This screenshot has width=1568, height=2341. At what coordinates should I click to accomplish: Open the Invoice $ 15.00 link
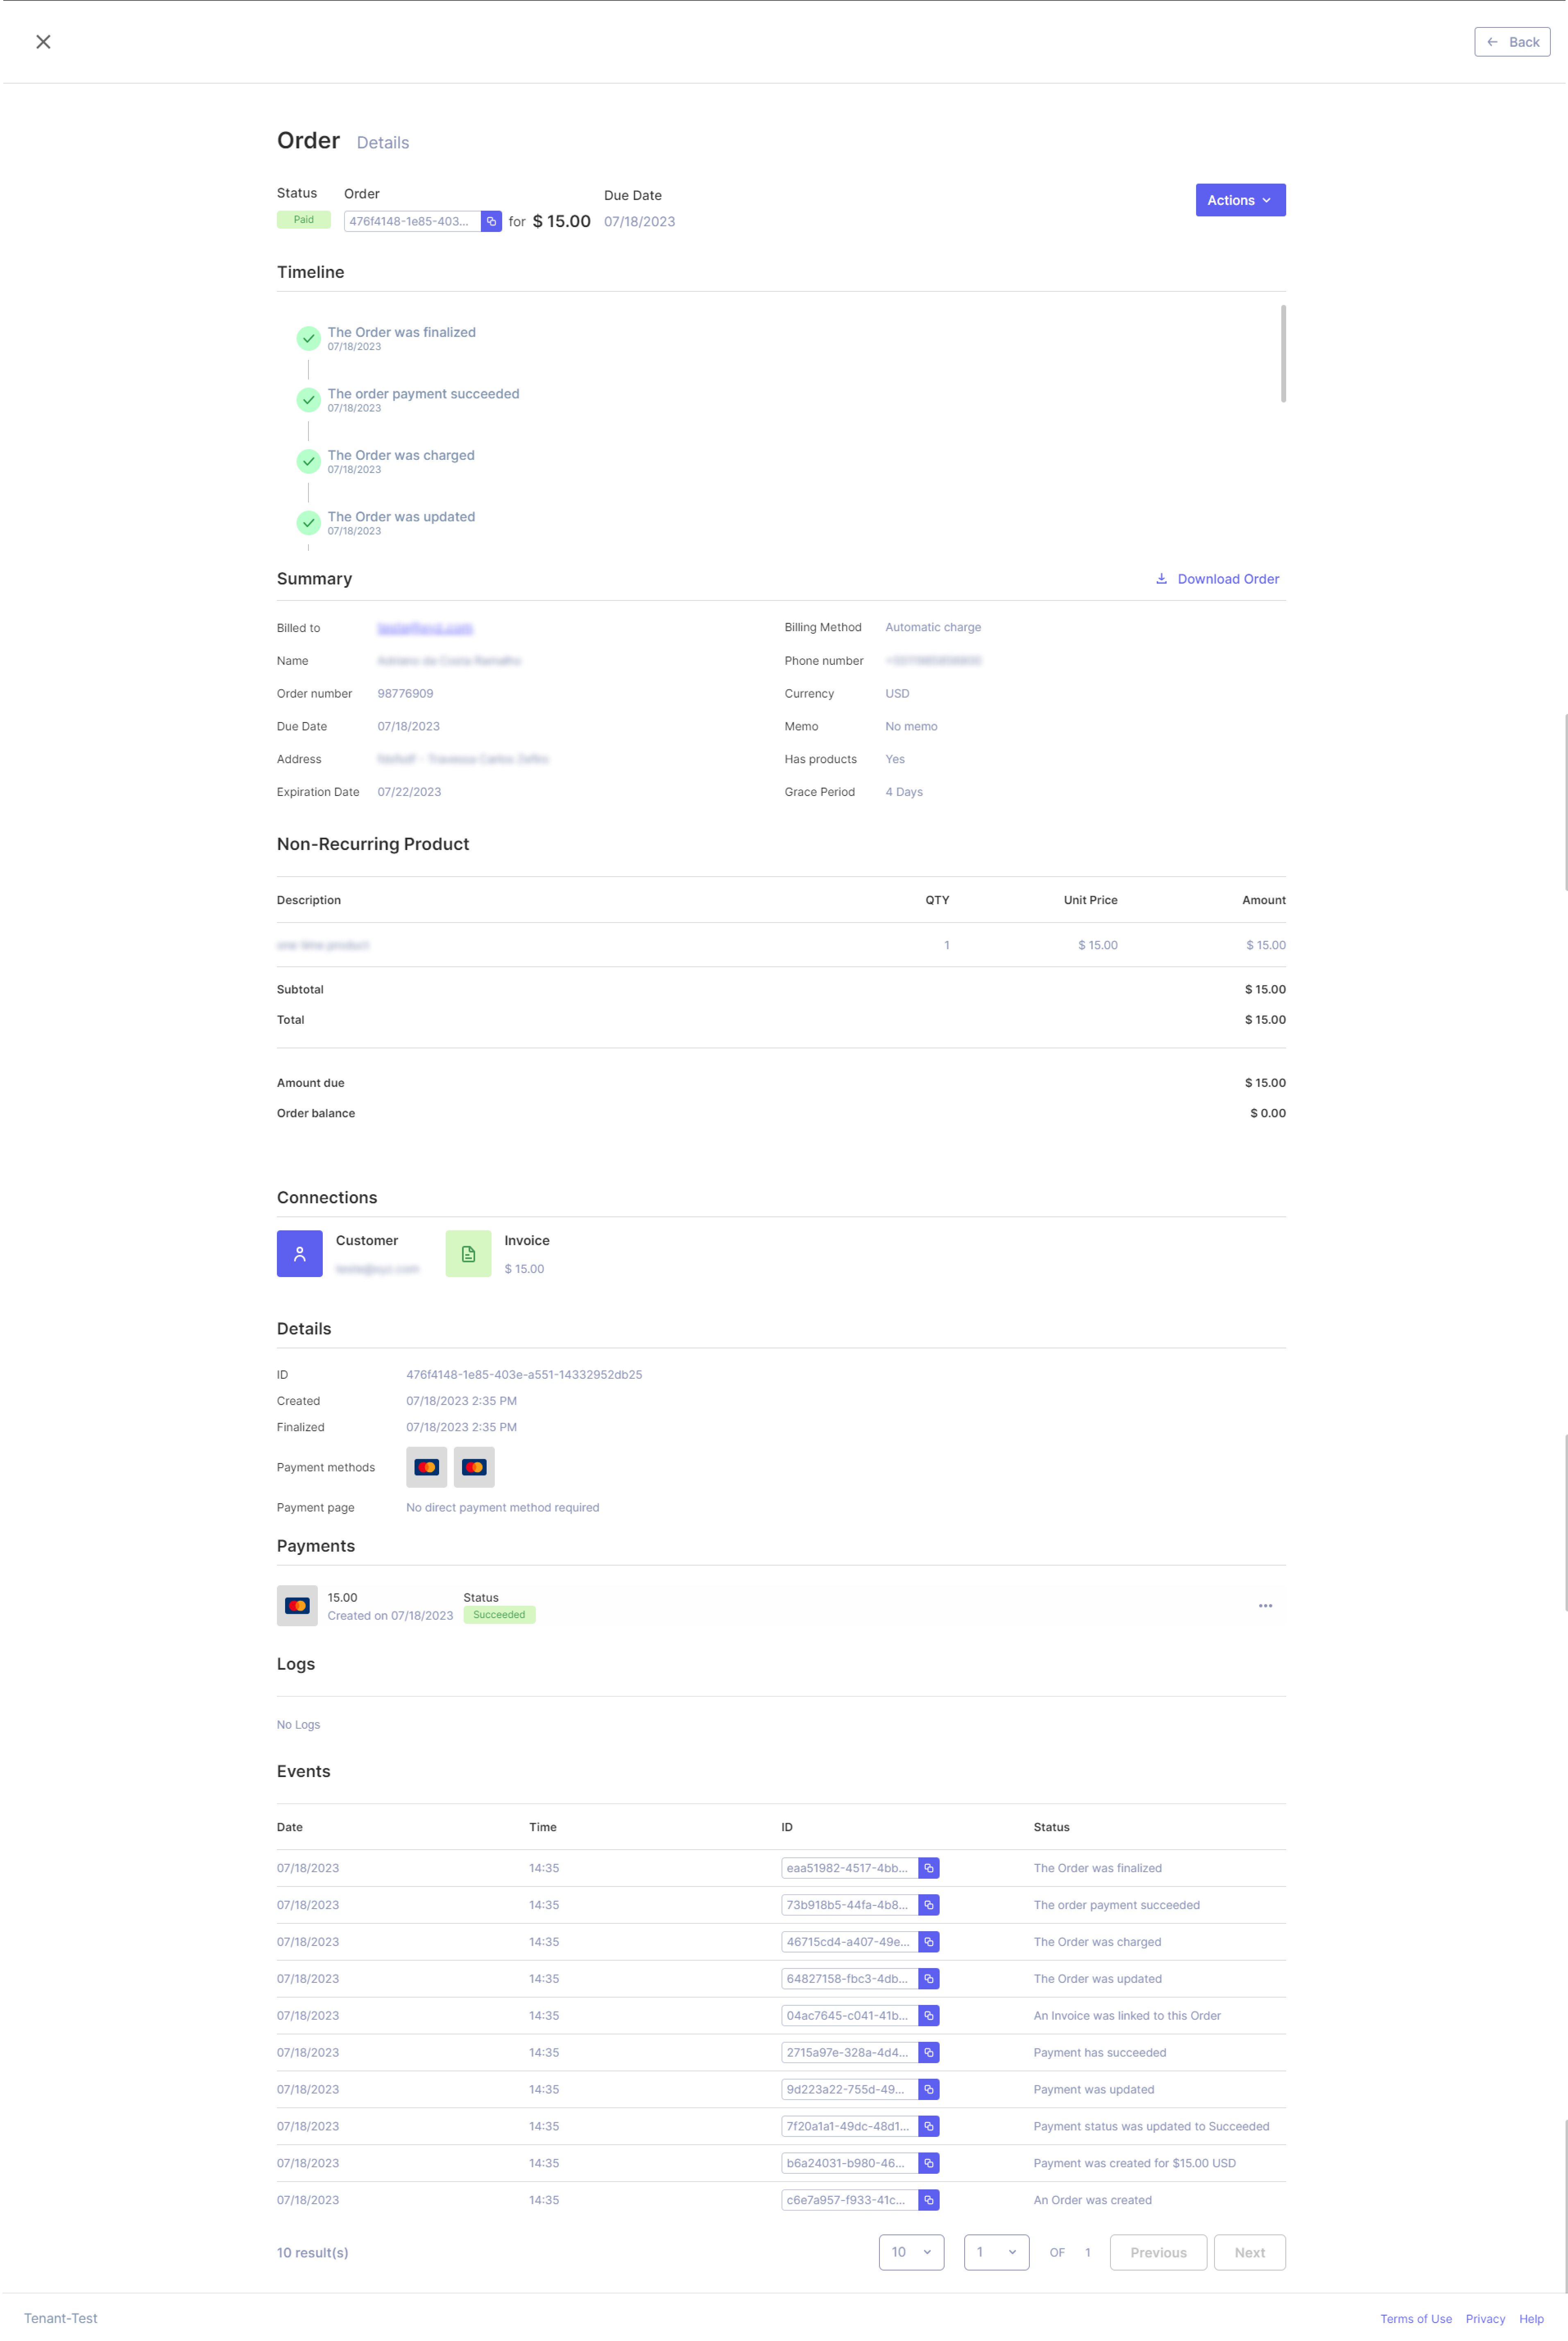point(524,1268)
